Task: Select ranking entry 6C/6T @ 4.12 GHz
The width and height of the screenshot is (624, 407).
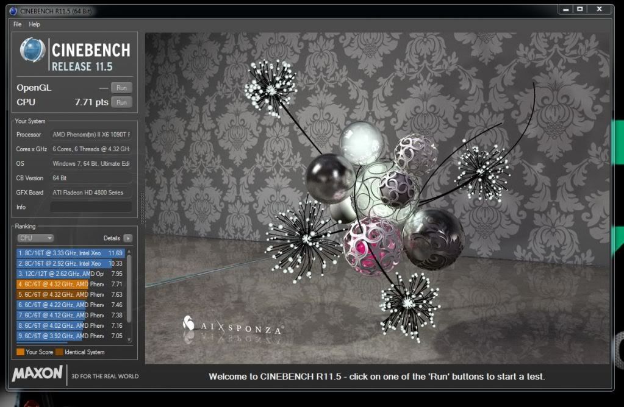Action: 71,315
